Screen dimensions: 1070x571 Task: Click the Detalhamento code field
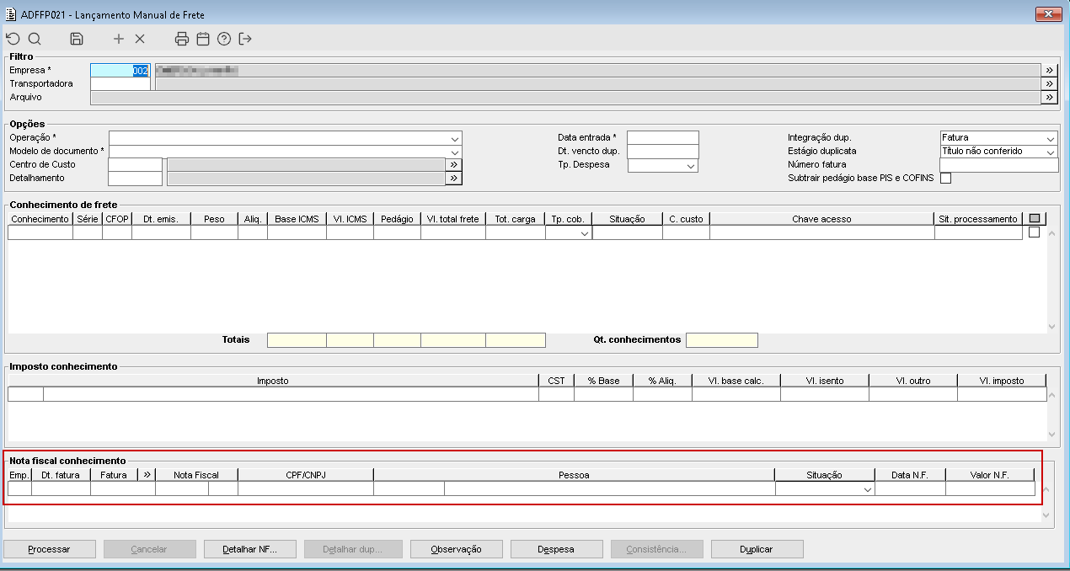point(135,179)
